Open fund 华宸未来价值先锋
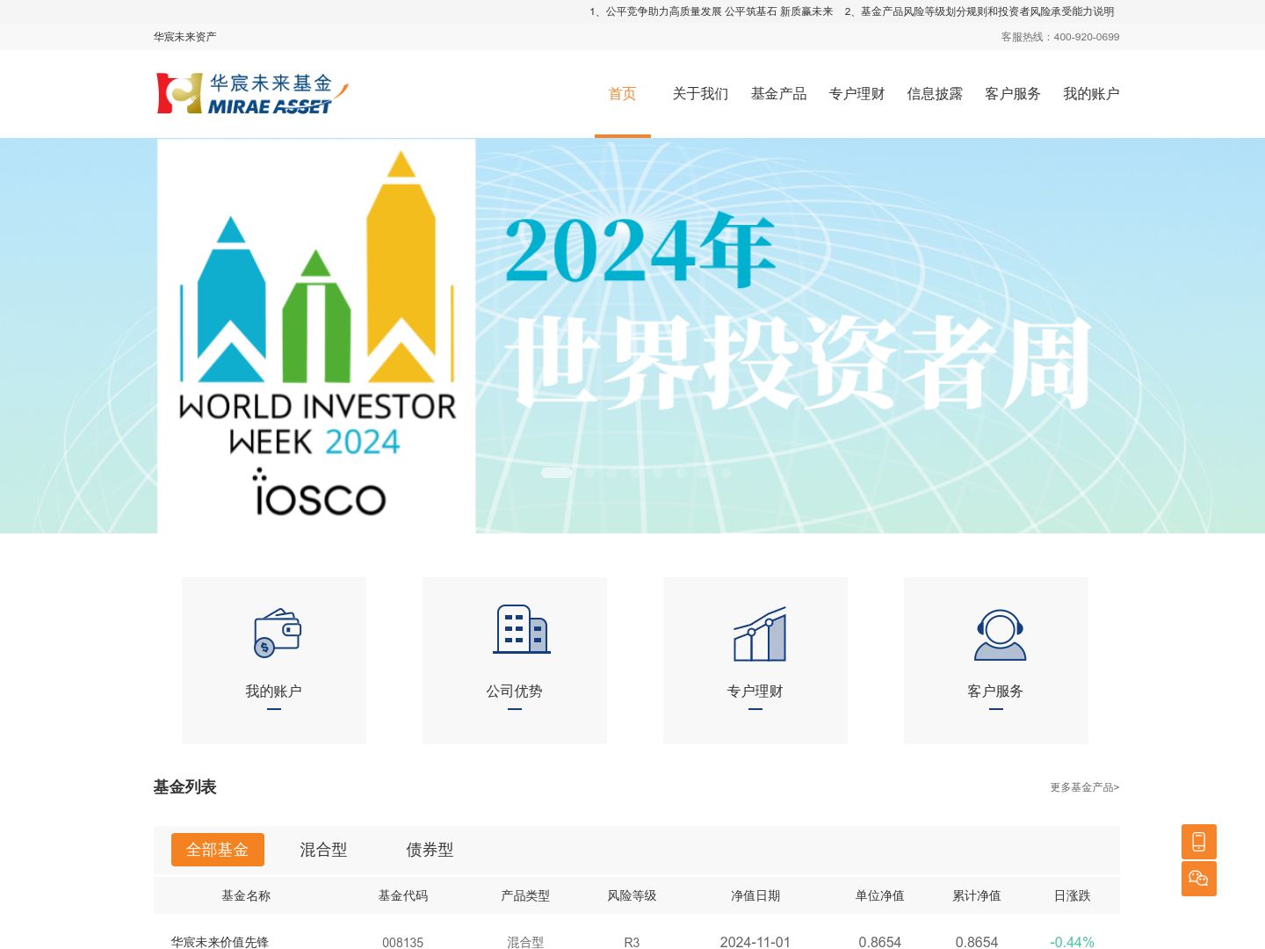 pyautogui.click(x=220, y=942)
